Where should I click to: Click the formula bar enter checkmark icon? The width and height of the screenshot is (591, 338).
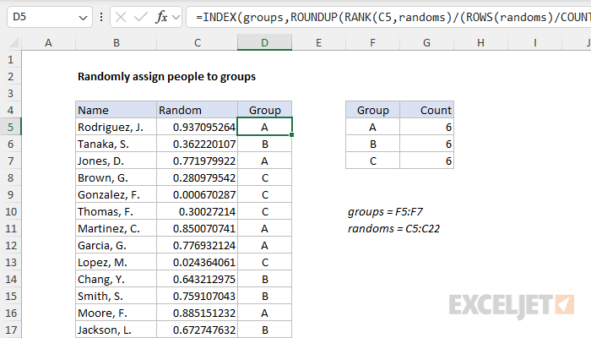point(141,17)
